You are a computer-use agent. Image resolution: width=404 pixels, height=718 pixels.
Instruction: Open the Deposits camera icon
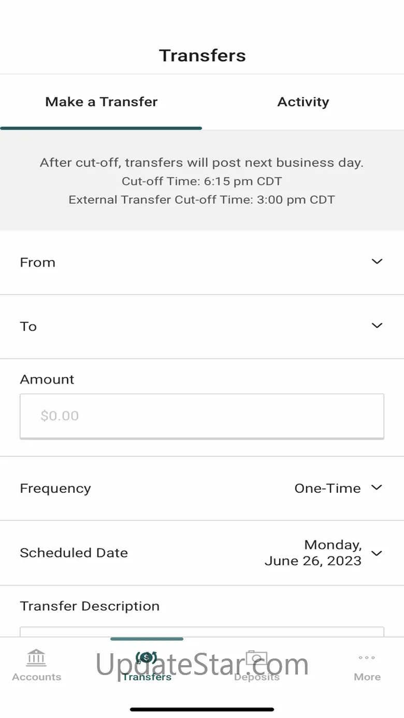pyautogui.click(x=256, y=657)
